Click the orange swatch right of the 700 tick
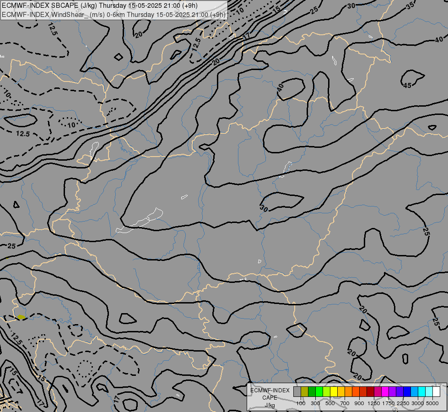Image resolution: width=448 pixels, height=412 pixels. 349,391
